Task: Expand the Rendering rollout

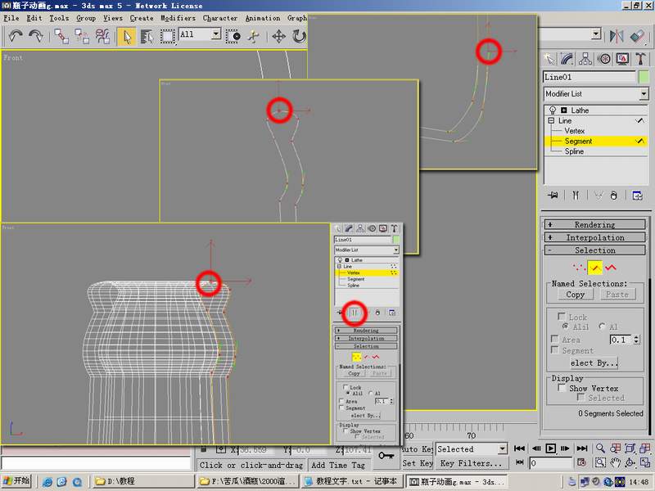Action: (x=594, y=225)
